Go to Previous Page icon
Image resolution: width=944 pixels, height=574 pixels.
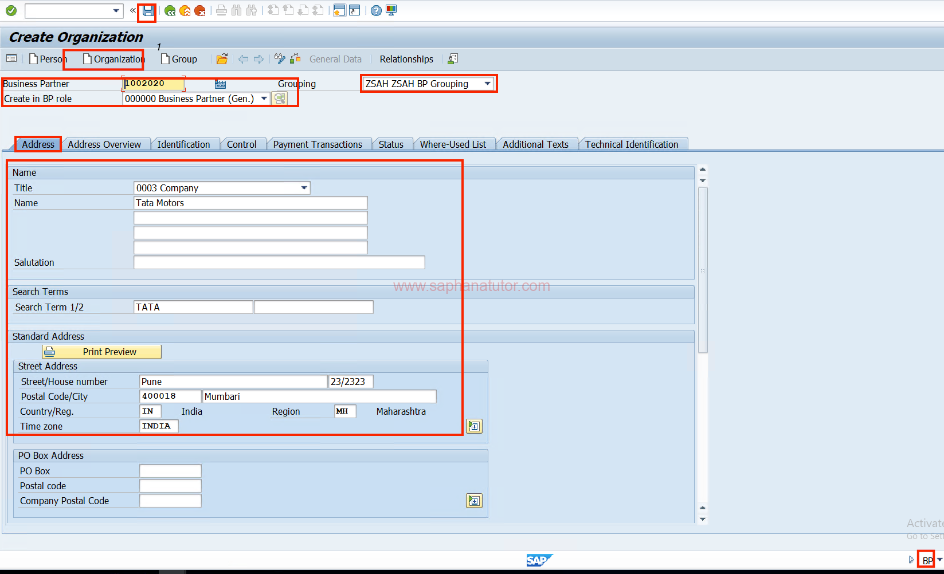[288, 10]
